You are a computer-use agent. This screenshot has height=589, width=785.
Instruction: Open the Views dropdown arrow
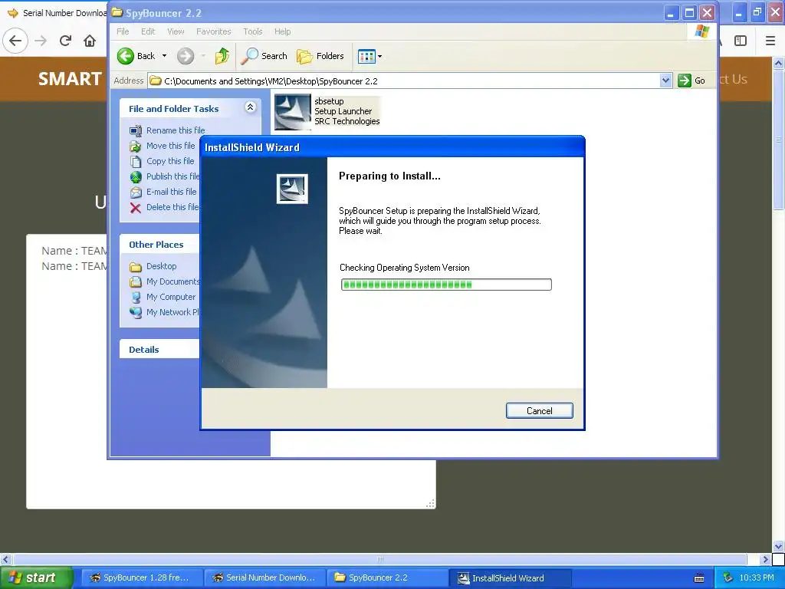[380, 57]
